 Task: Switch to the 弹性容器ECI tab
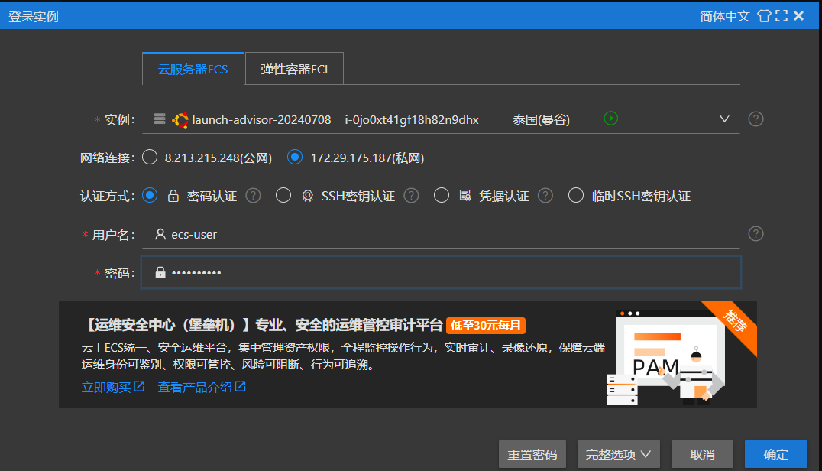[x=294, y=69]
